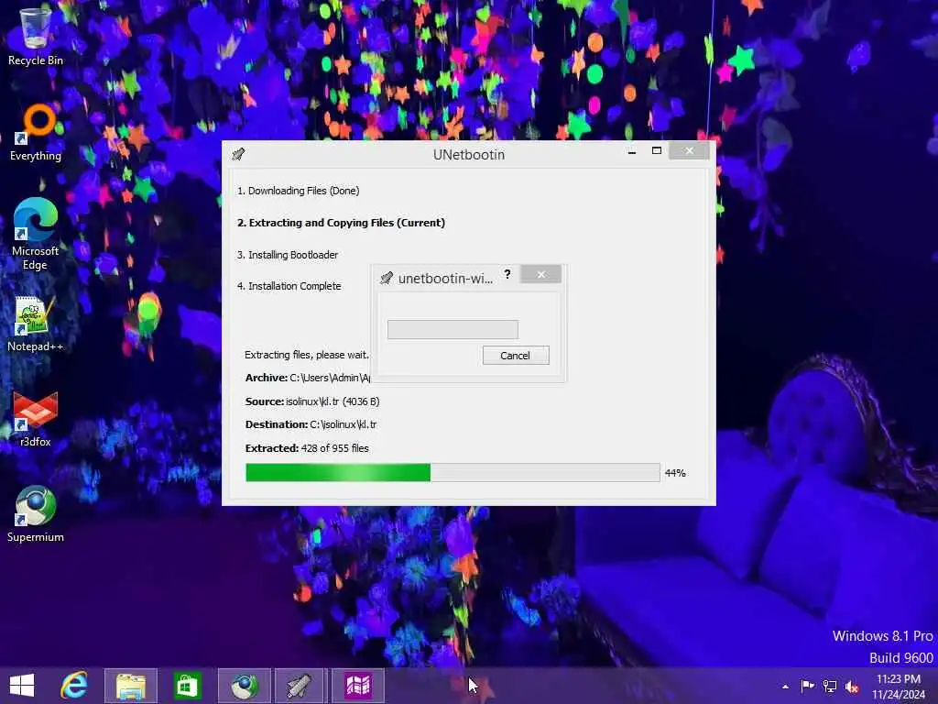
Task: Maximize the UNetbootin window
Action: pyautogui.click(x=656, y=151)
